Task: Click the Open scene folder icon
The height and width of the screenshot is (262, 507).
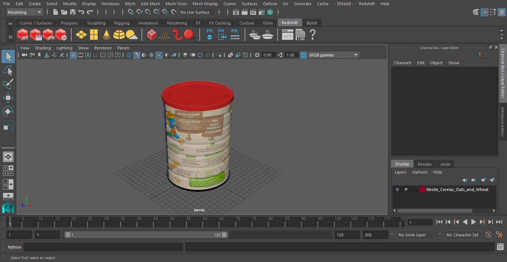Action: click(x=64, y=12)
